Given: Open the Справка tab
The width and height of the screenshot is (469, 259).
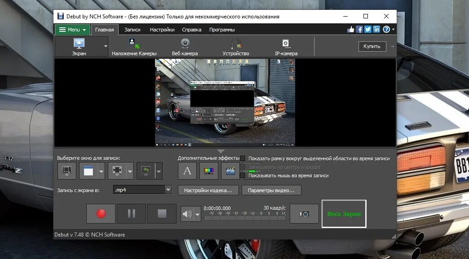Looking at the screenshot, I should tap(191, 30).
